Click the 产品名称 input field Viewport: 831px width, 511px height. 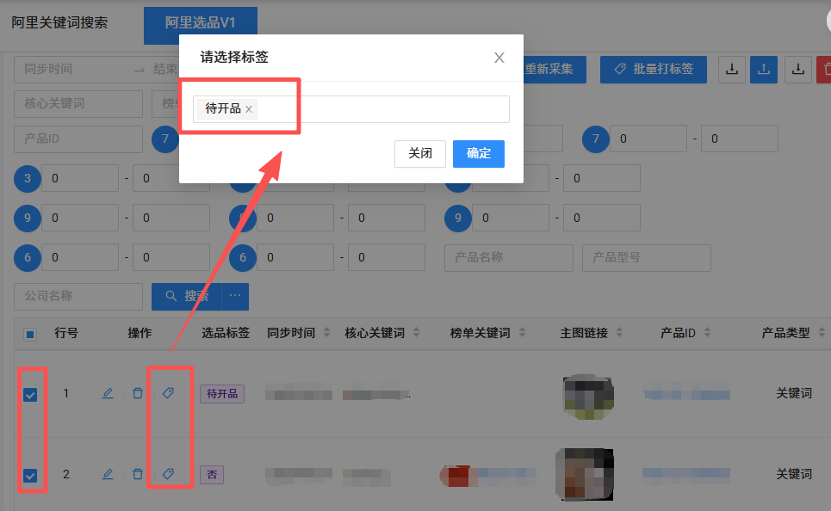point(509,258)
